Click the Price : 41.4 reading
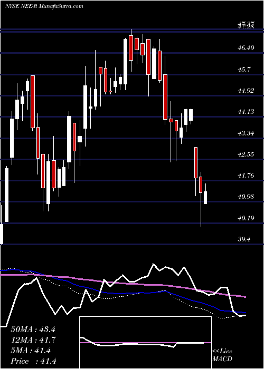 33,361
